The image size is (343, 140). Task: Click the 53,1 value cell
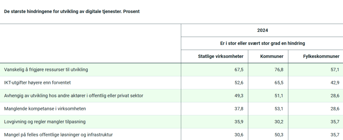coord(279,109)
